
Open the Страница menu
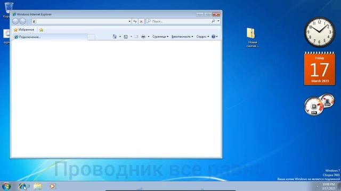pos(160,37)
